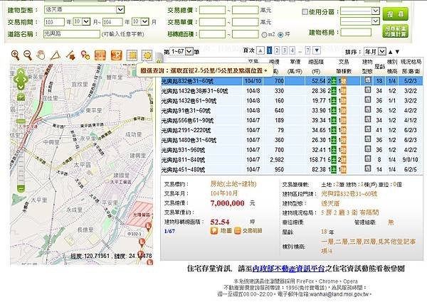Select the map pin click-query tool
Image resolution: width=427 pixels, height=302 pixels.
(85, 55)
